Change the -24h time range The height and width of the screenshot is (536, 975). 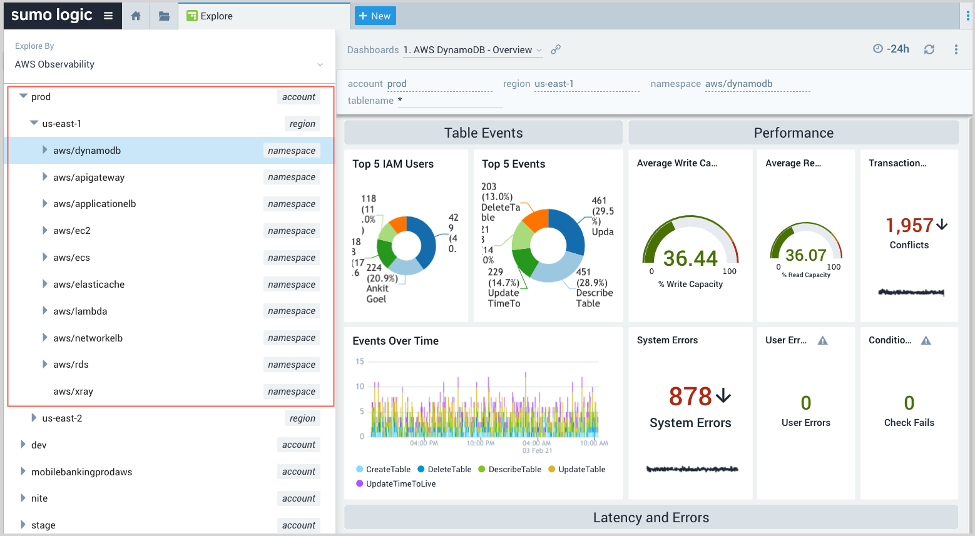[x=891, y=49]
